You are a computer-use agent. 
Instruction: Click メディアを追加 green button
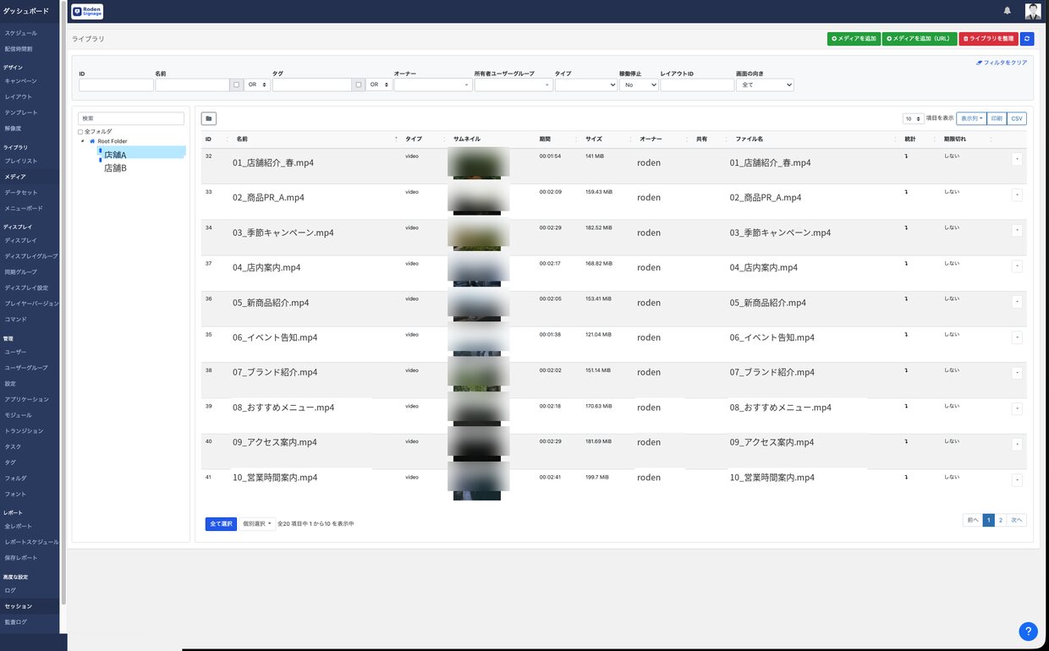click(854, 39)
